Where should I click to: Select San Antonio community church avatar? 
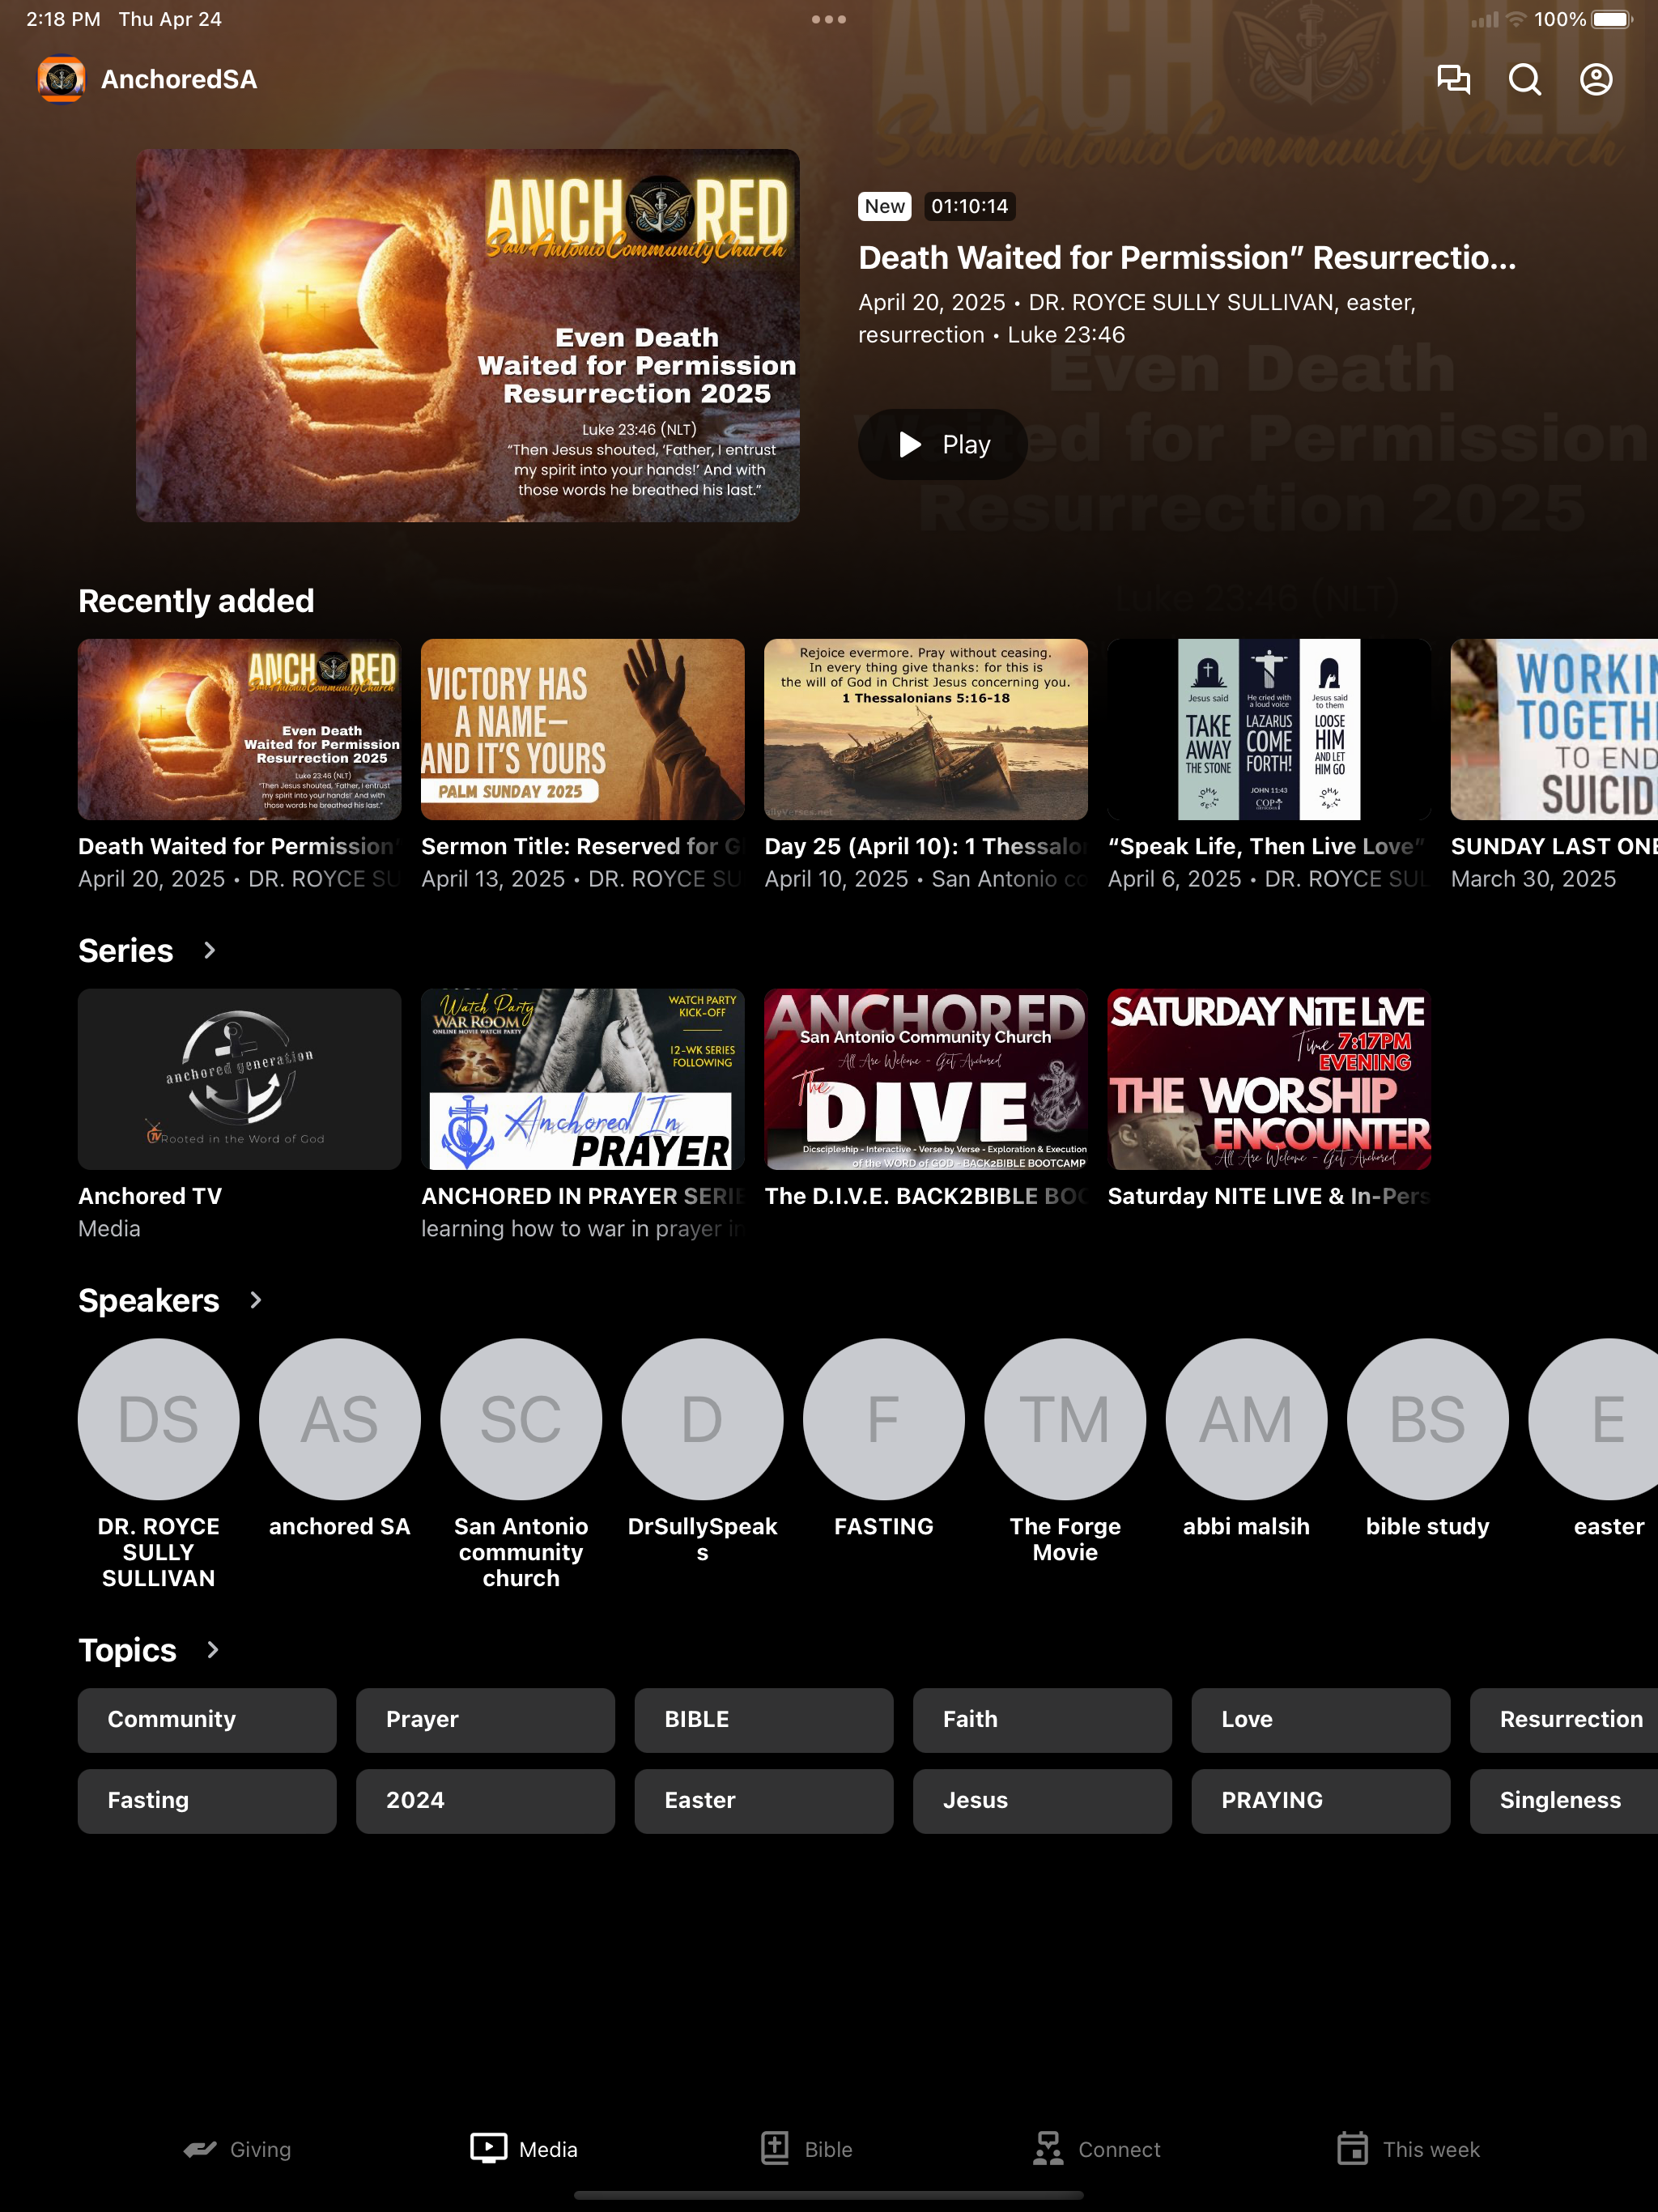point(521,1419)
